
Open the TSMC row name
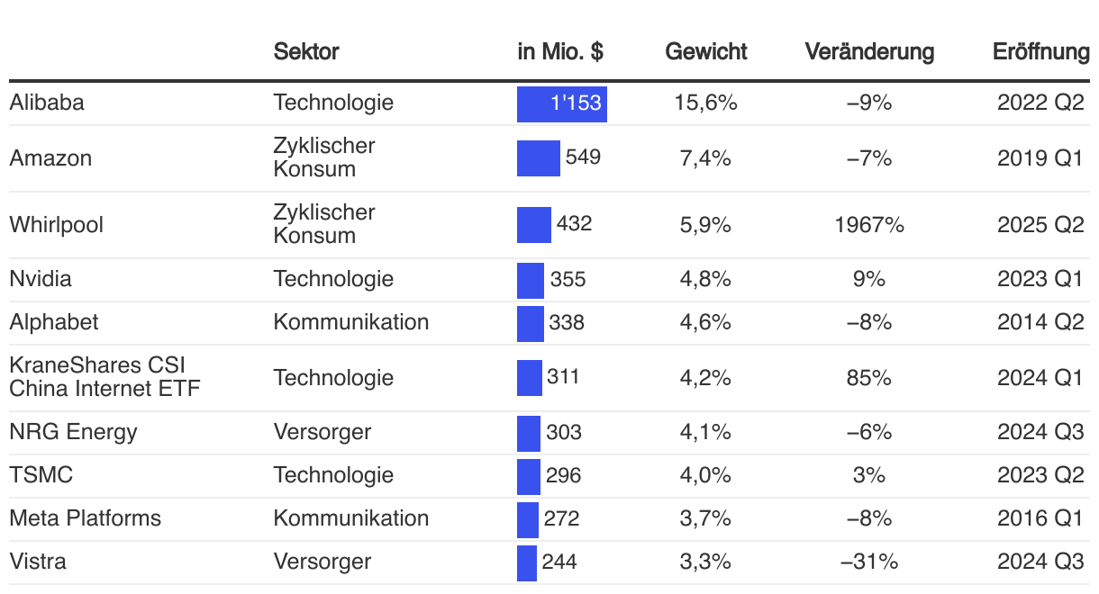tap(36, 475)
